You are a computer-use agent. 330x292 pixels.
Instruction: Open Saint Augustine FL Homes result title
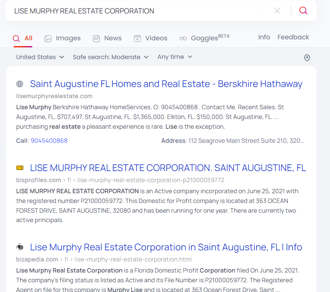166,84
